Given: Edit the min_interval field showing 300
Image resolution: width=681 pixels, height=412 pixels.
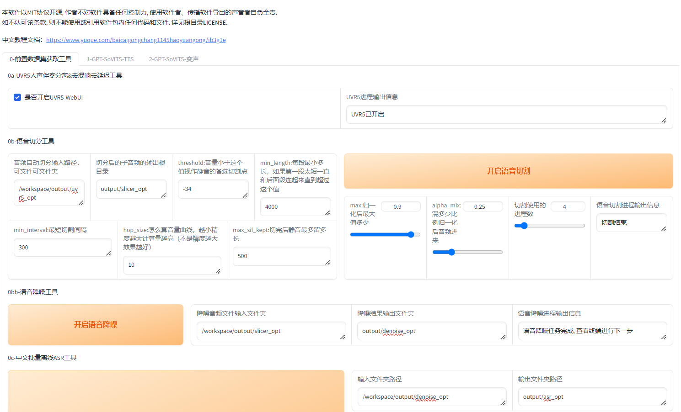Looking at the screenshot, I should (x=63, y=247).
